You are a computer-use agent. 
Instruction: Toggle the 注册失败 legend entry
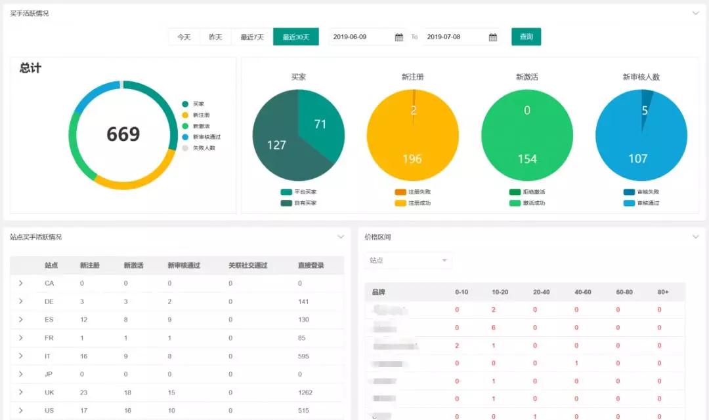(x=413, y=192)
